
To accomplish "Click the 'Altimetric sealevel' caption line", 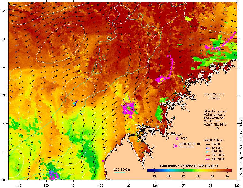I will point(215,111).
